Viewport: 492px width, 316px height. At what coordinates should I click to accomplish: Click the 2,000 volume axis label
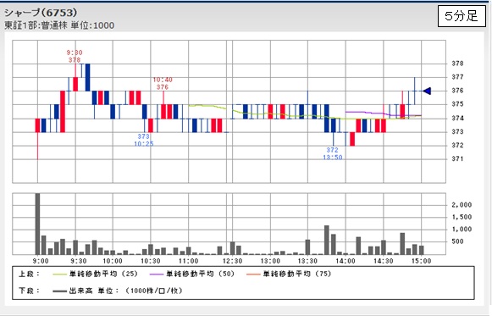click(x=462, y=205)
